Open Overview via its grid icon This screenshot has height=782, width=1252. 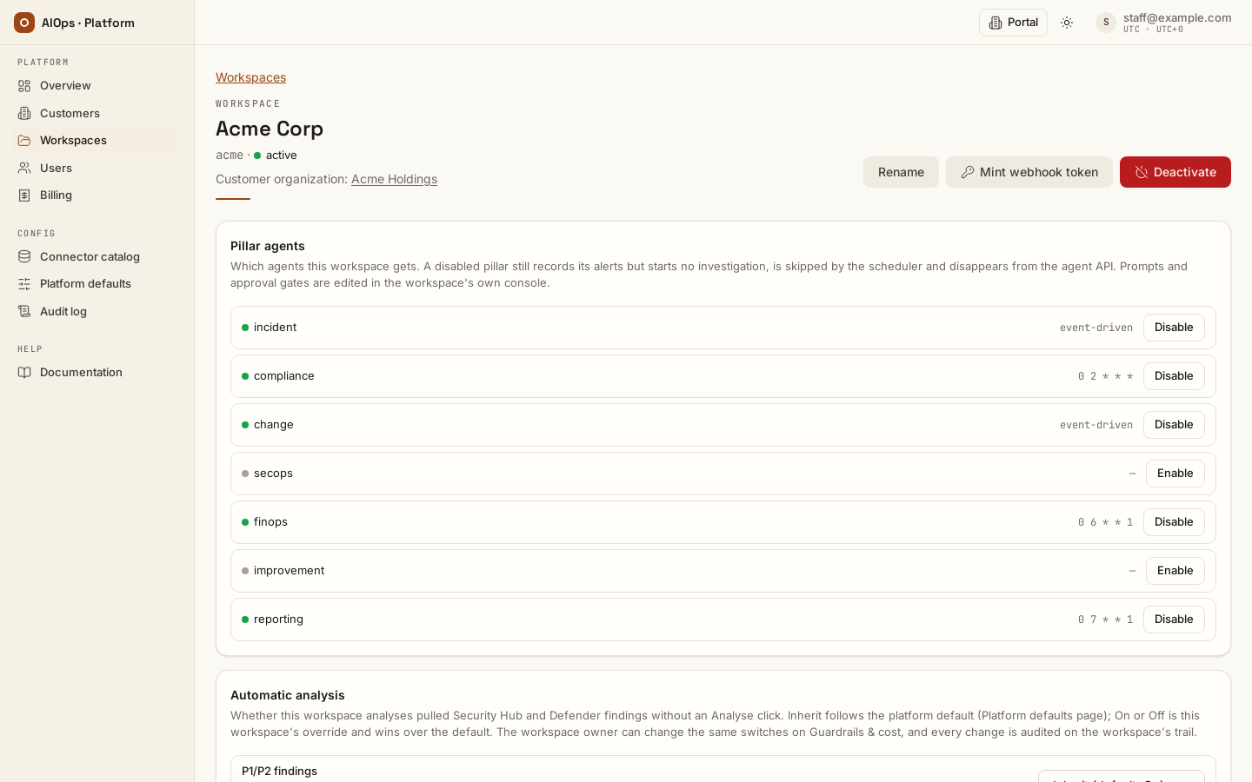click(24, 86)
